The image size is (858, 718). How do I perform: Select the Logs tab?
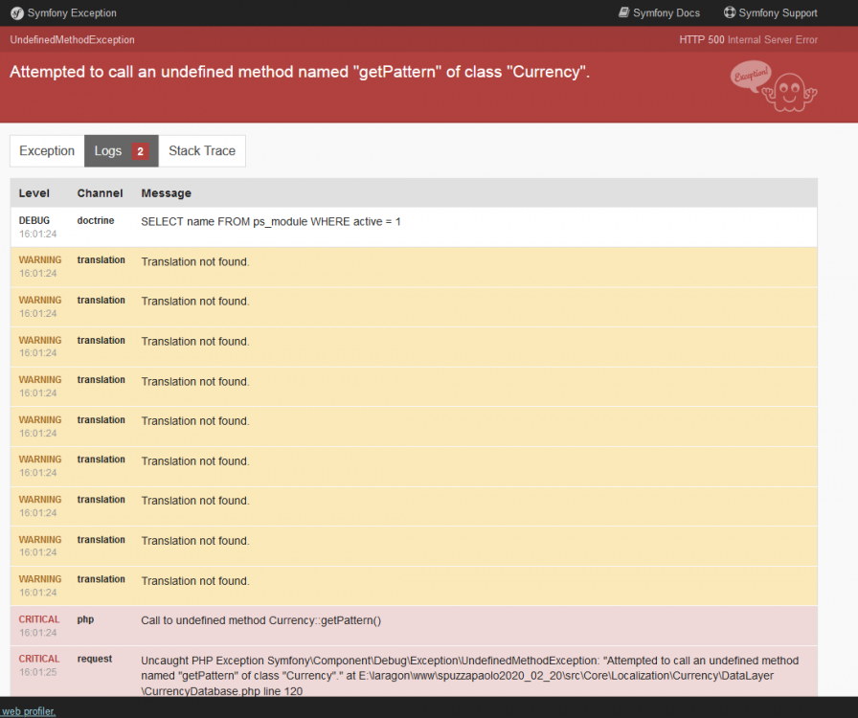(108, 150)
